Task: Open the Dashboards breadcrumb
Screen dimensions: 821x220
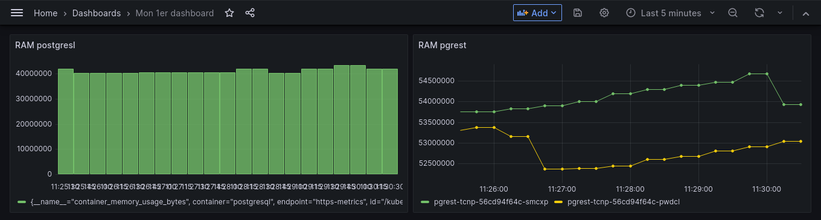Action: [97, 13]
